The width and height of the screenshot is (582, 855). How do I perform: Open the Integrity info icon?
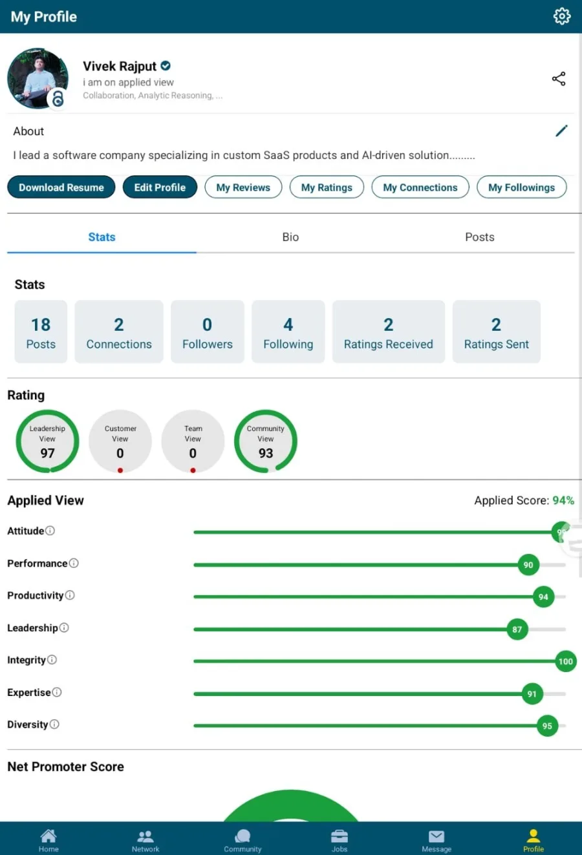pos(52,660)
